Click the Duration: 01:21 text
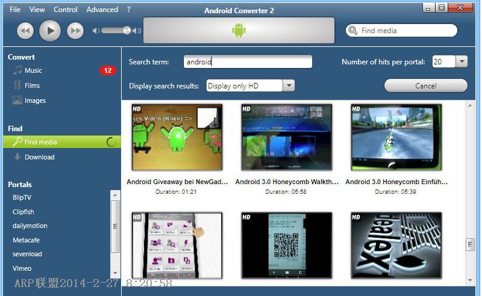Viewport: 482px width, 296px height. [x=176, y=192]
